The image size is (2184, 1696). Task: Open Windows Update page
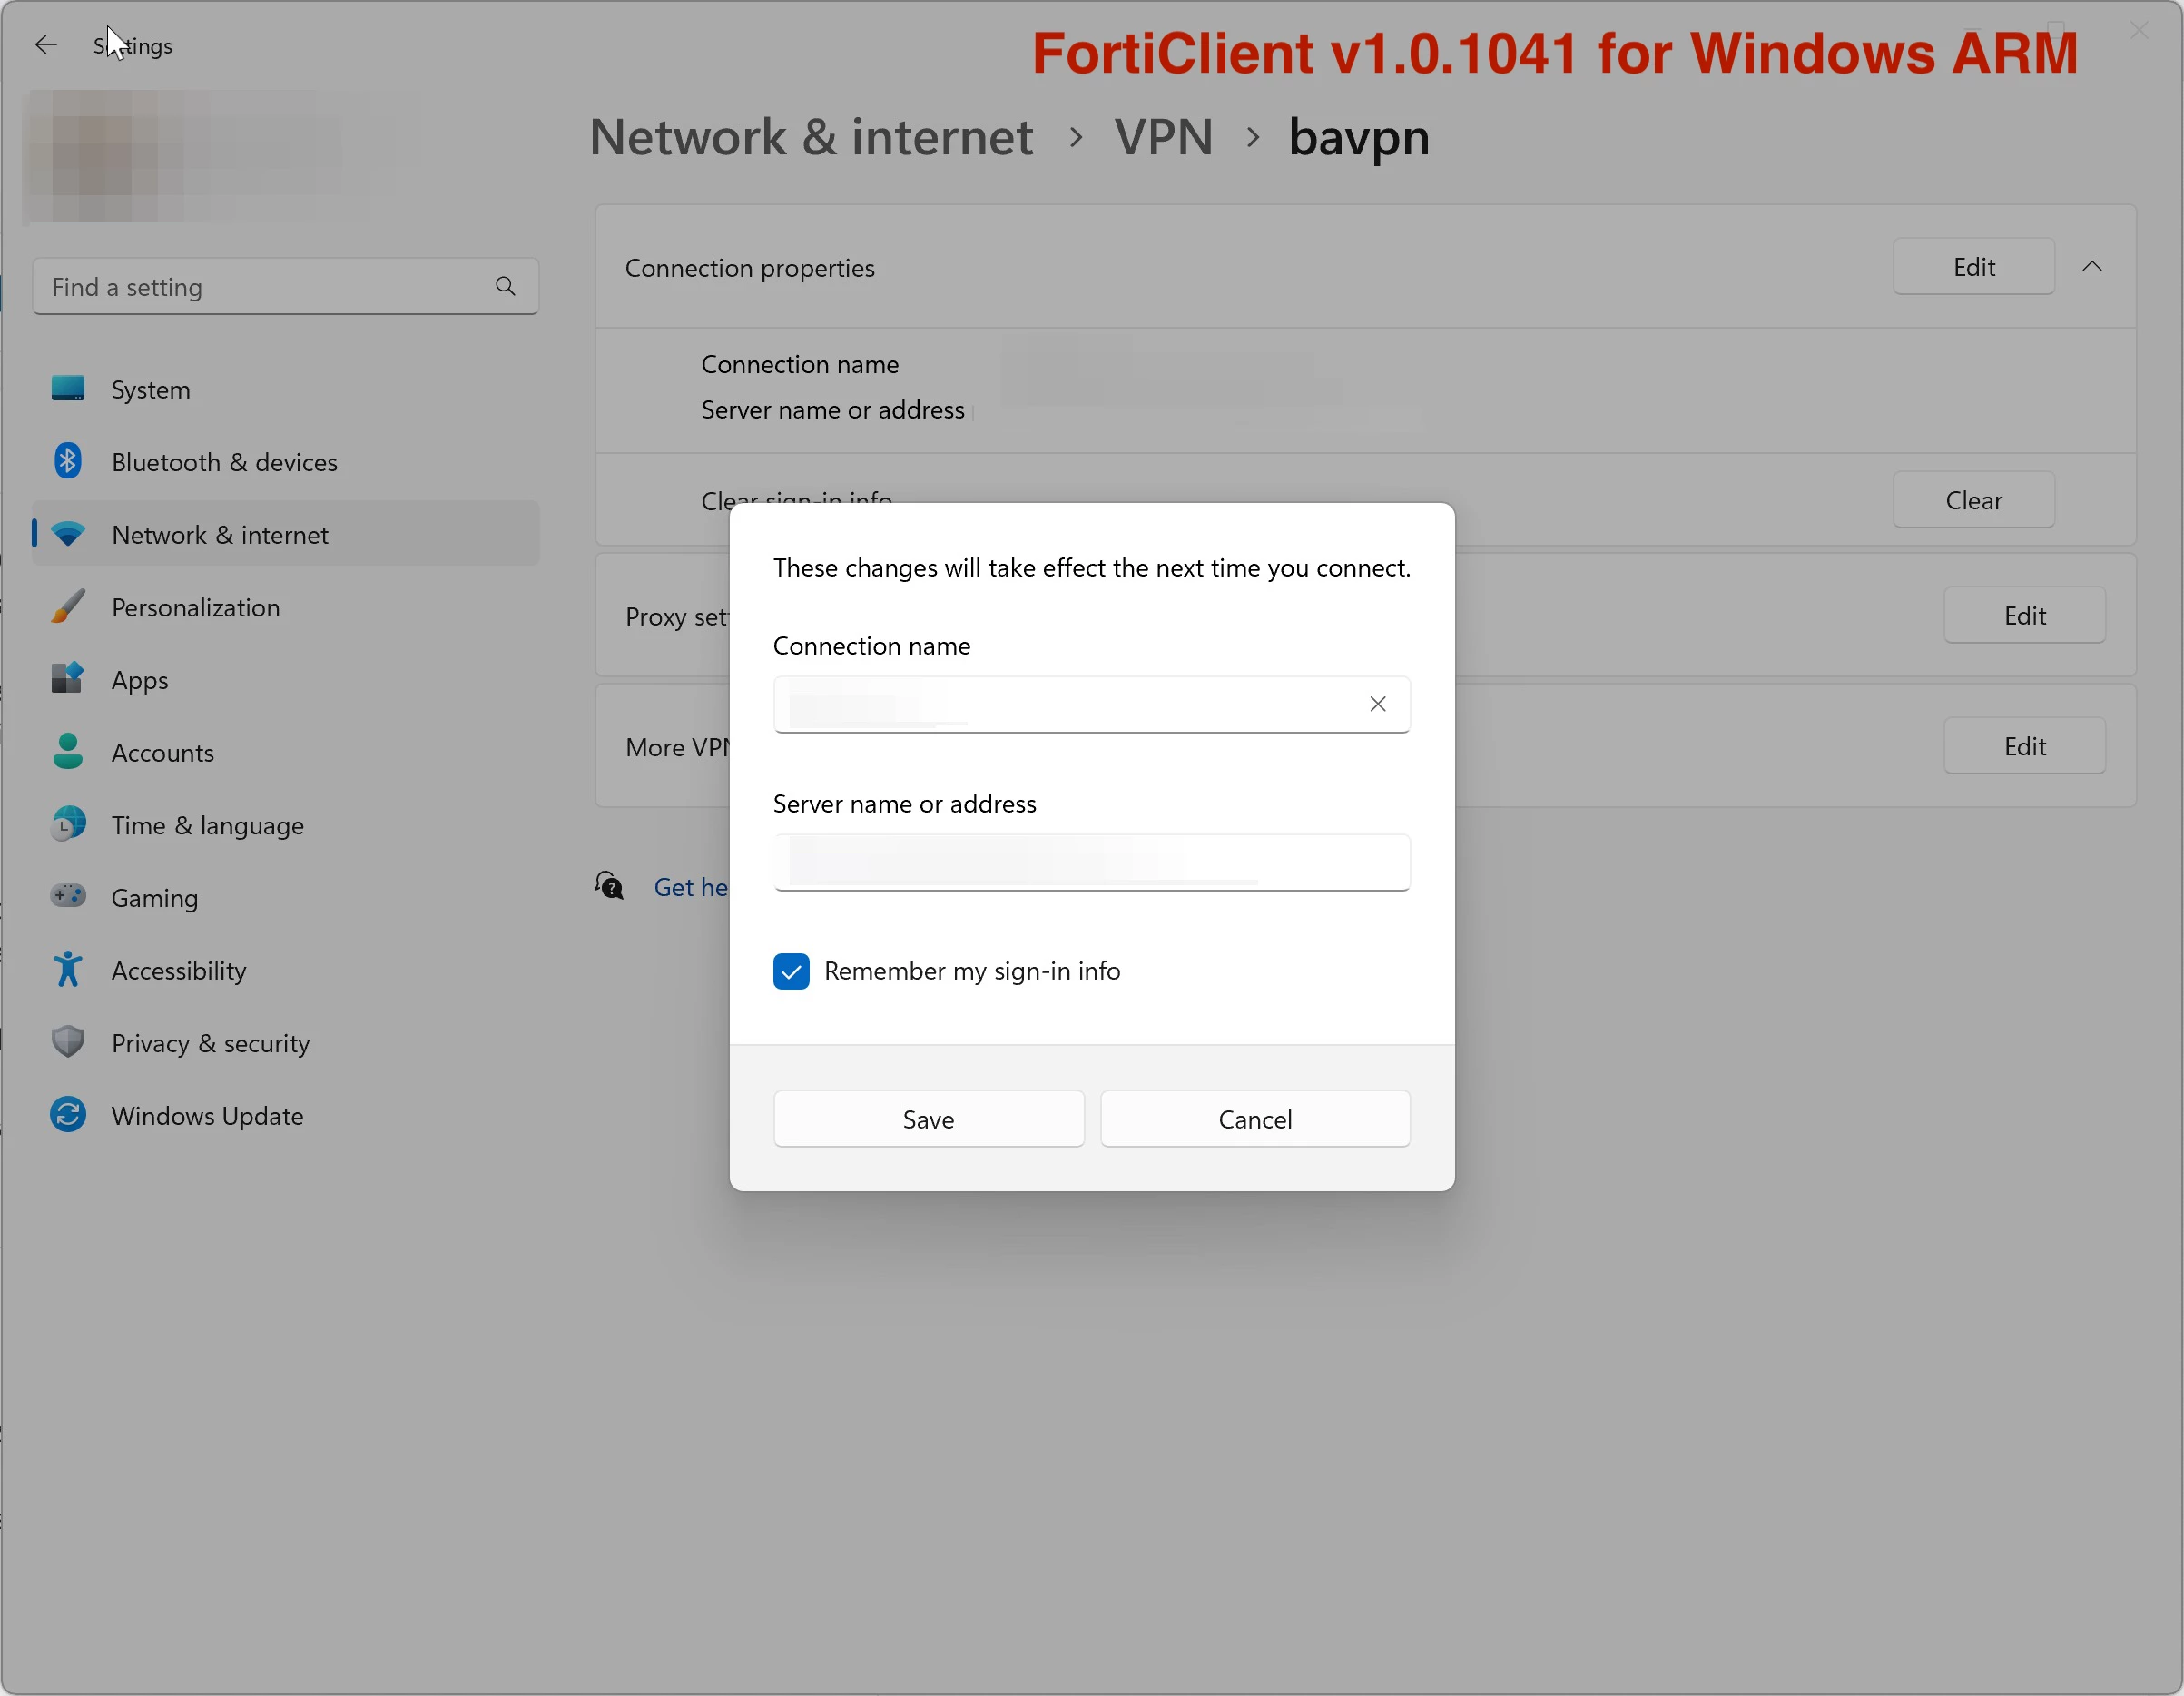pos(285,1116)
